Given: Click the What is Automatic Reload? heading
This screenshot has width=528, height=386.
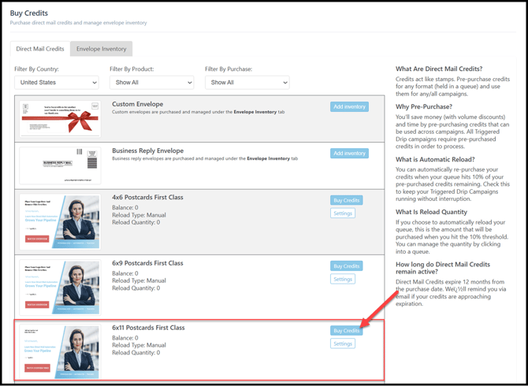Looking at the screenshot, I should (x=436, y=159).
